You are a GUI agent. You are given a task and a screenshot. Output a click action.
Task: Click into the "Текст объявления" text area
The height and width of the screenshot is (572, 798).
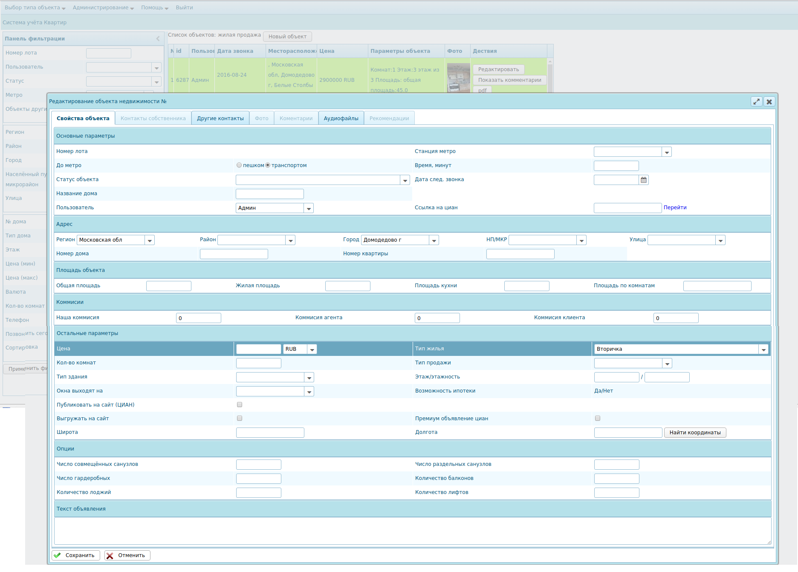[412, 531]
